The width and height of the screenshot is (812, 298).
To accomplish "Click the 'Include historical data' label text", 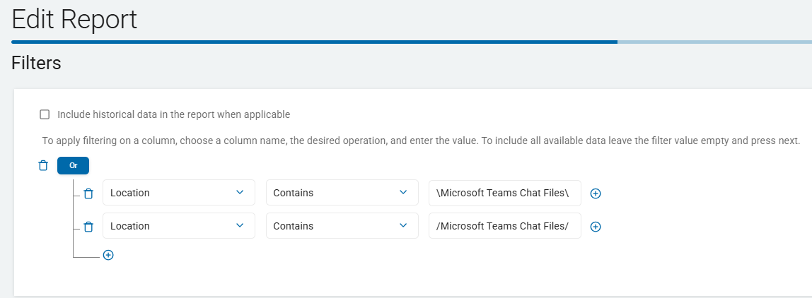I will click(173, 114).
